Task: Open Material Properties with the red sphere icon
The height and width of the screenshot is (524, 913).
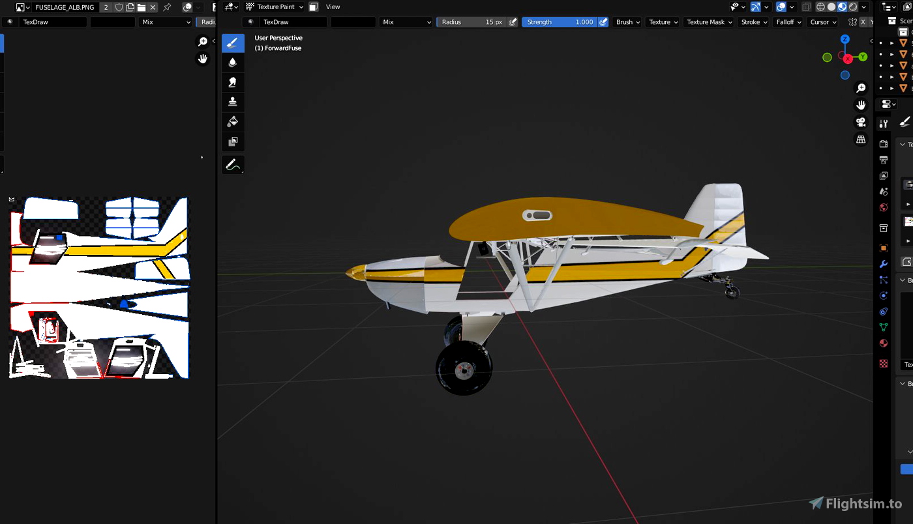Action: pos(883,343)
